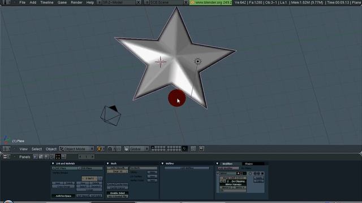Enable modifier during rendering toggle
The width and height of the screenshot is (362, 203).
pyautogui.click(x=238, y=173)
